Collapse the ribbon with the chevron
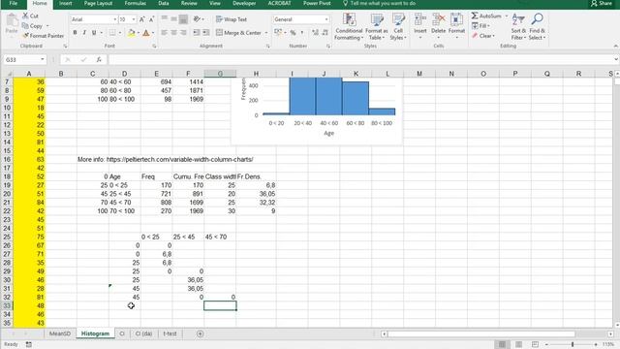The image size is (620, 349). [x=616, y=47]
